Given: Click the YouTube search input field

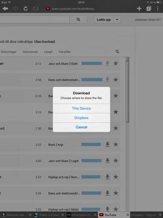Looking at the screenshot, I should coord(35,20).
